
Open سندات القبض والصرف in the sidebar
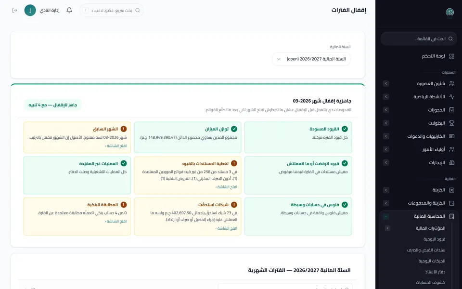426,250
